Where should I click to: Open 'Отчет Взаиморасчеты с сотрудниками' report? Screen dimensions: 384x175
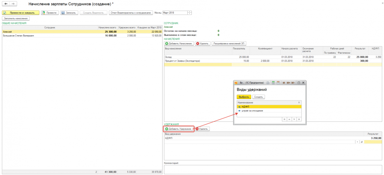(x=131, y=13)
